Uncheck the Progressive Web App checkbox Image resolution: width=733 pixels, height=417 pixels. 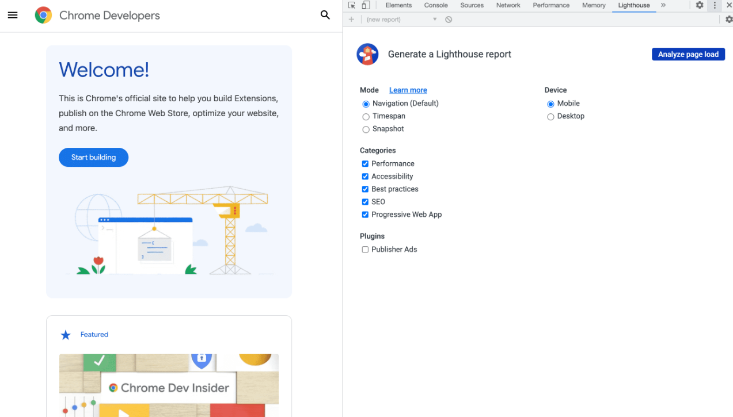365,215
